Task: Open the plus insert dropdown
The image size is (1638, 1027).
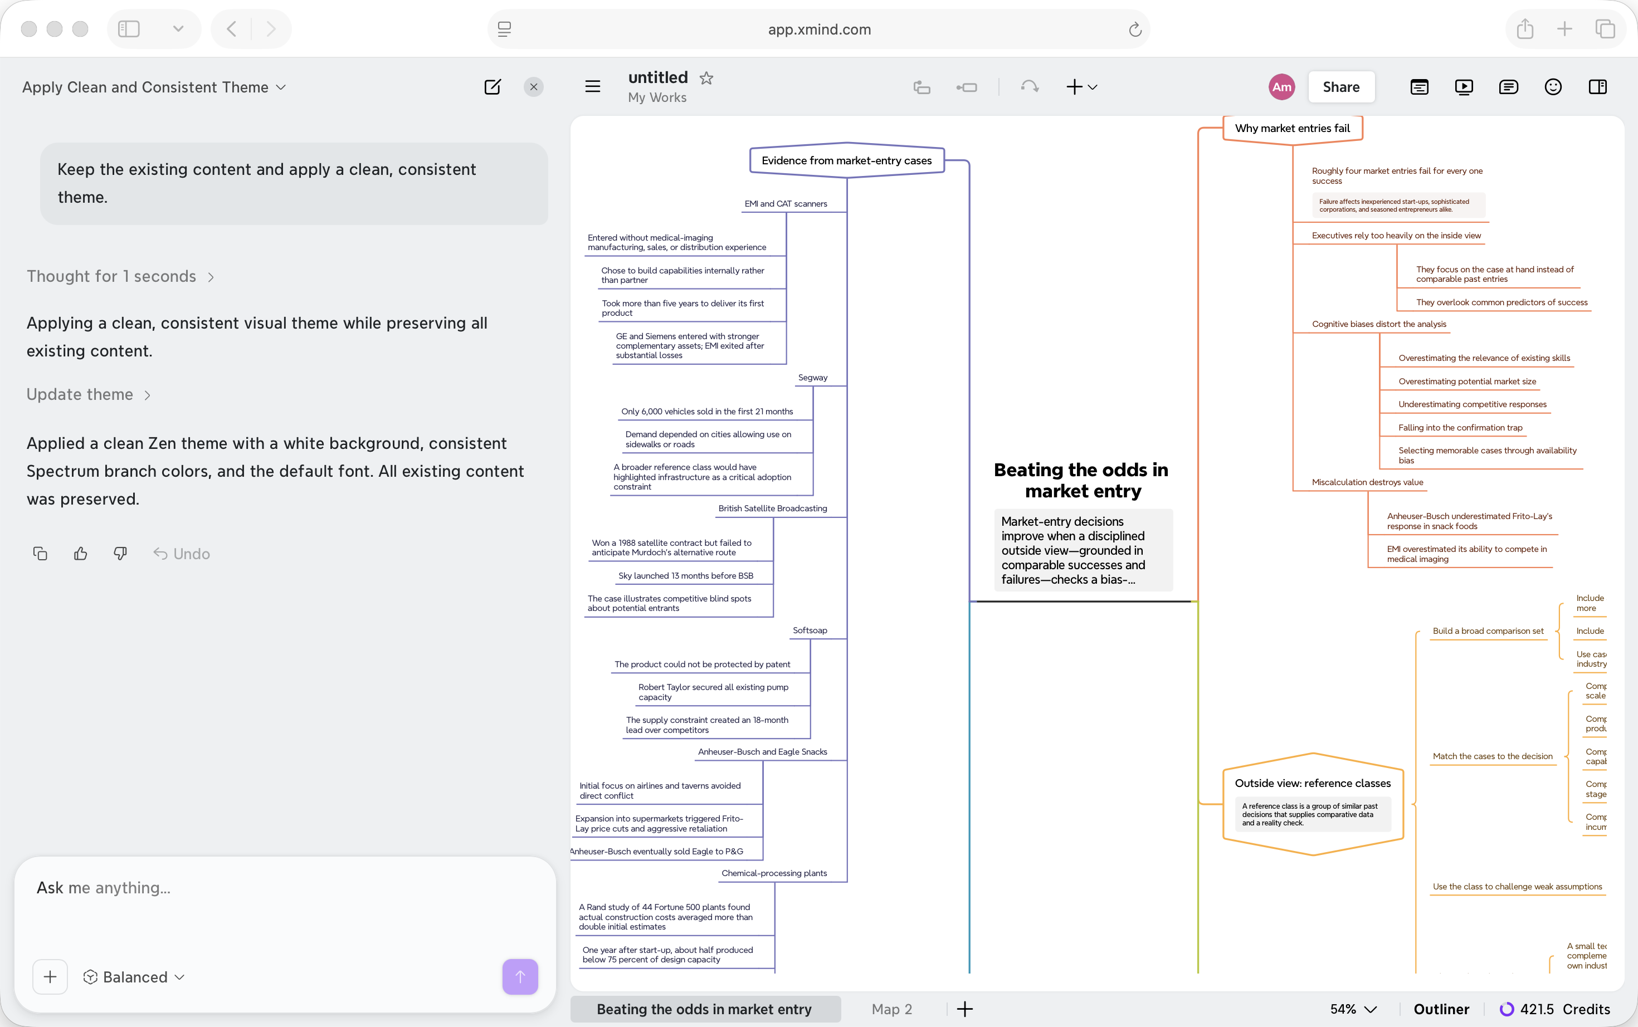Action: click(1081, 87)
